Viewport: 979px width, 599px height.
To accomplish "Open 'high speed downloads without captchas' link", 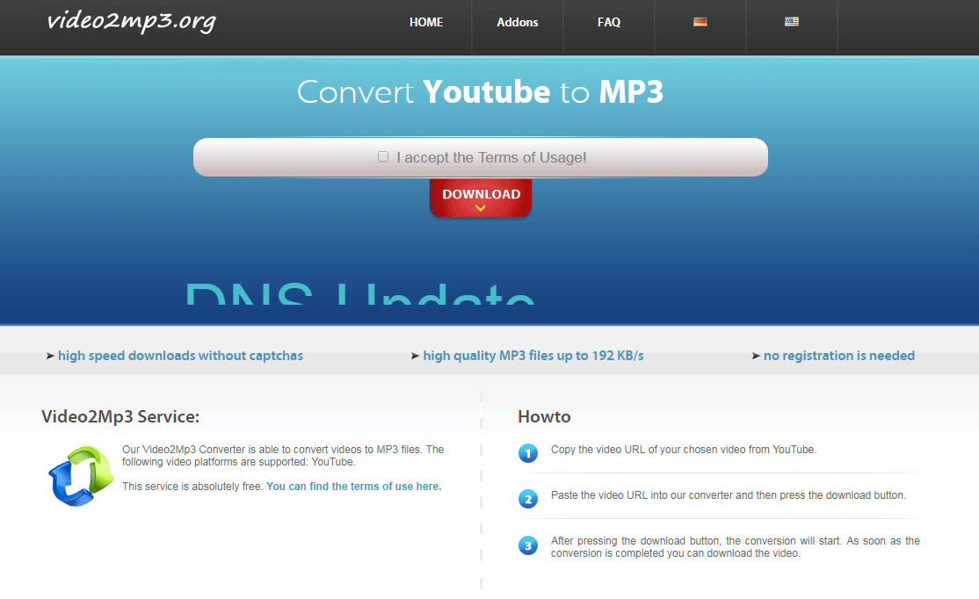I will point(180,356).
